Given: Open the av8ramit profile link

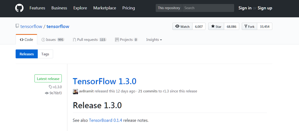Looking at the screenshot, I should (x=86, y=91).
